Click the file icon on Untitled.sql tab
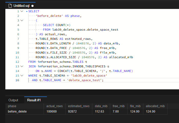Viewport: 179px width, 123px height. point(10,6)
